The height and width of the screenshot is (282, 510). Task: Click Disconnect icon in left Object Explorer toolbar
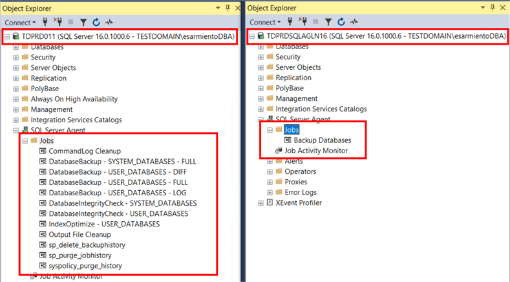[58, 22]
